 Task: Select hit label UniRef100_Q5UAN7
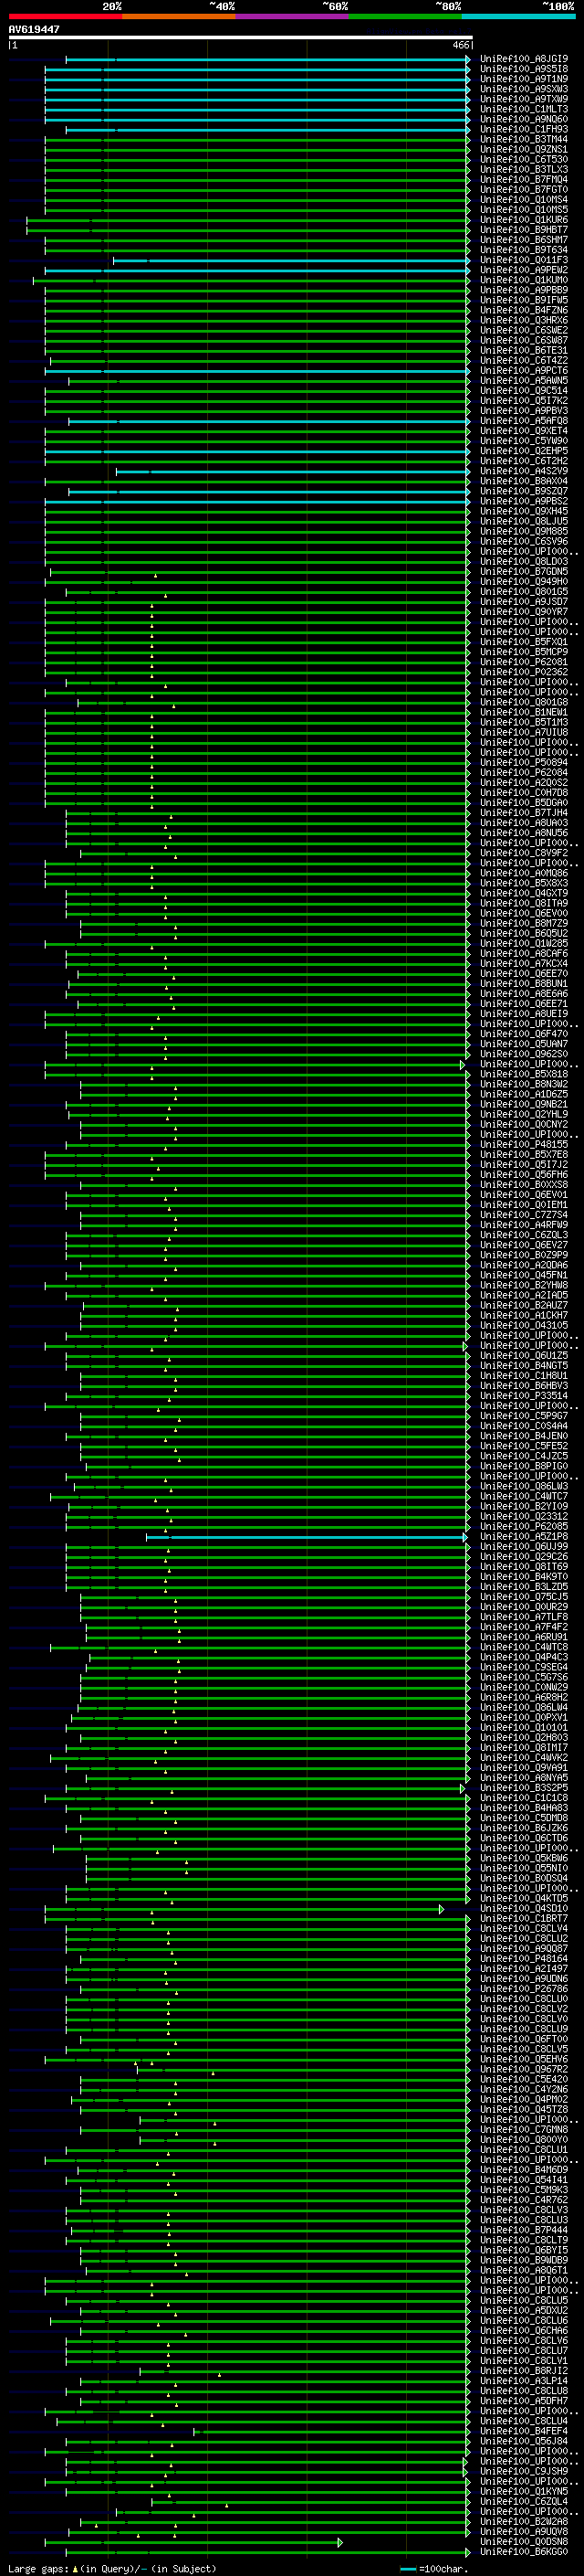[x=524, y=1044]
